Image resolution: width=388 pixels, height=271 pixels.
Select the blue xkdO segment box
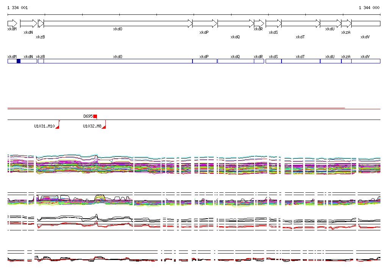click(118, 61)
